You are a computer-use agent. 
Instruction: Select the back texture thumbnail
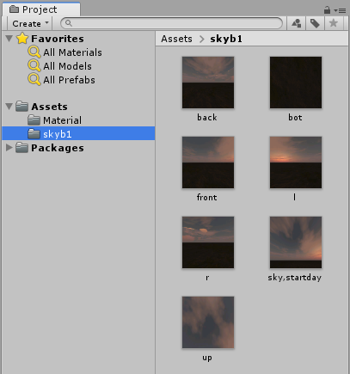pos(208,83)
